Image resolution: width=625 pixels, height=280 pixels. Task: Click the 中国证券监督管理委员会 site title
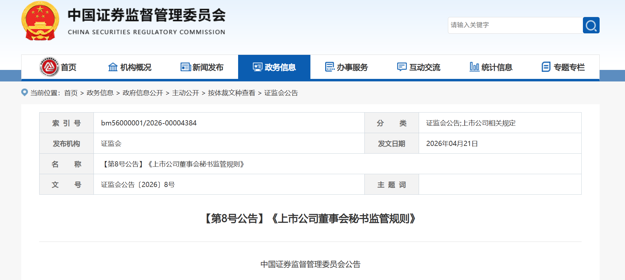point(147,15)
